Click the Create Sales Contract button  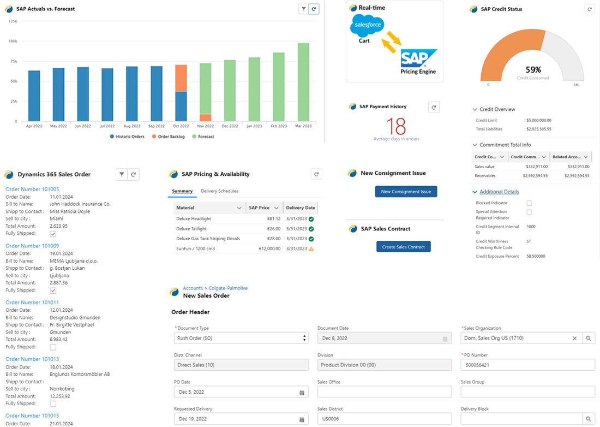(403, 247)
